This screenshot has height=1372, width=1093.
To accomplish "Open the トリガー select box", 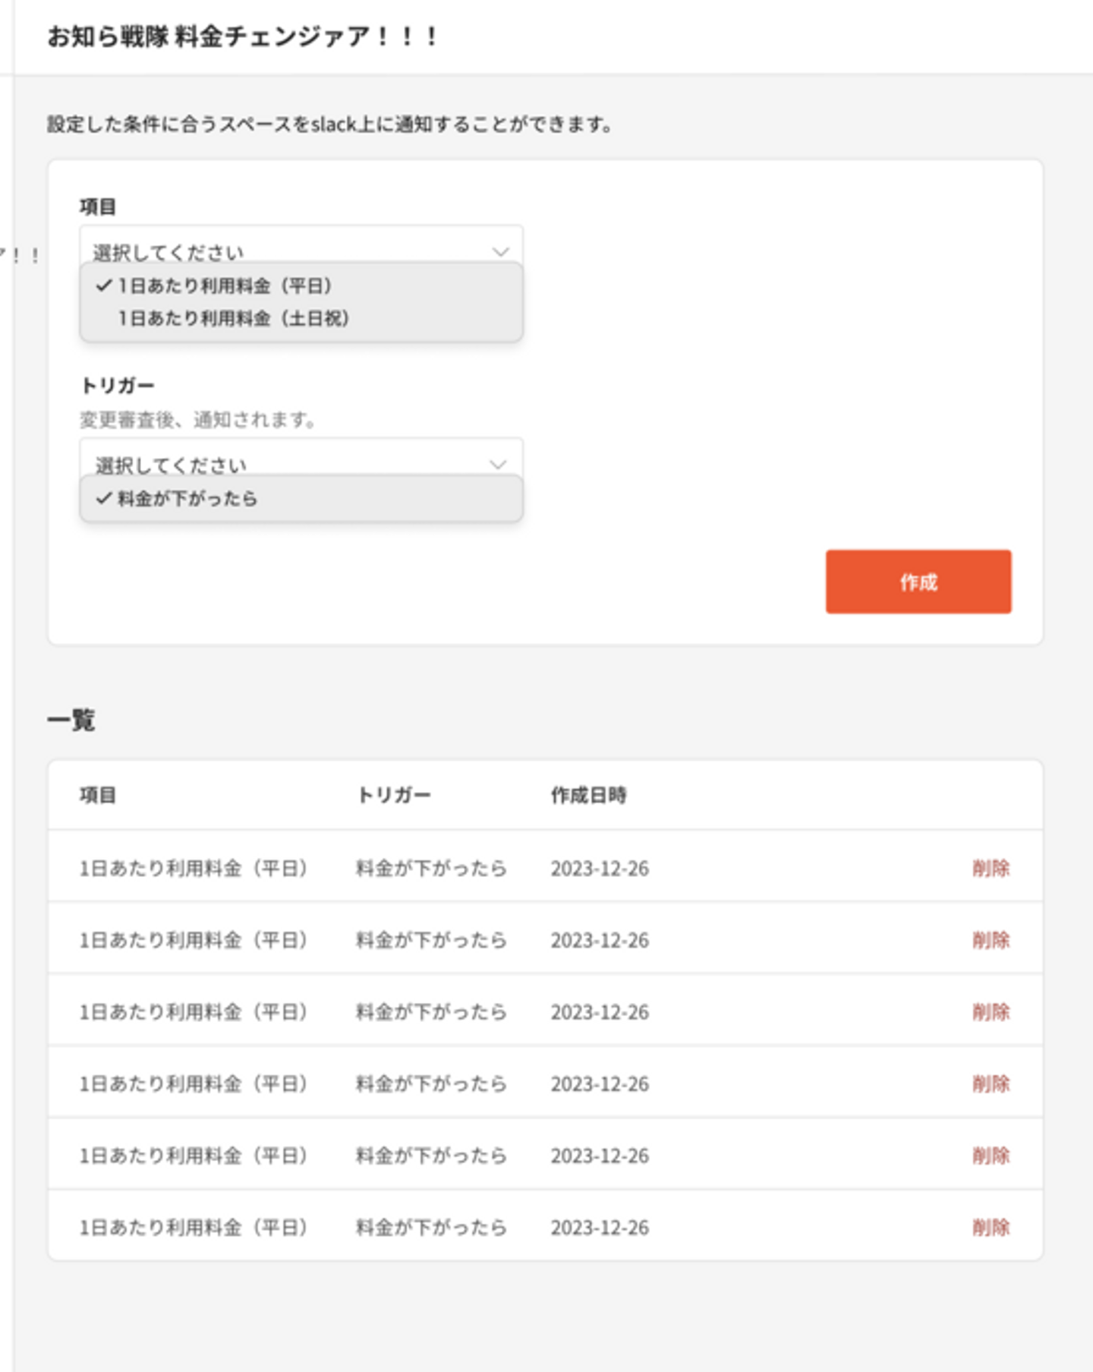I will coord(301,458).
